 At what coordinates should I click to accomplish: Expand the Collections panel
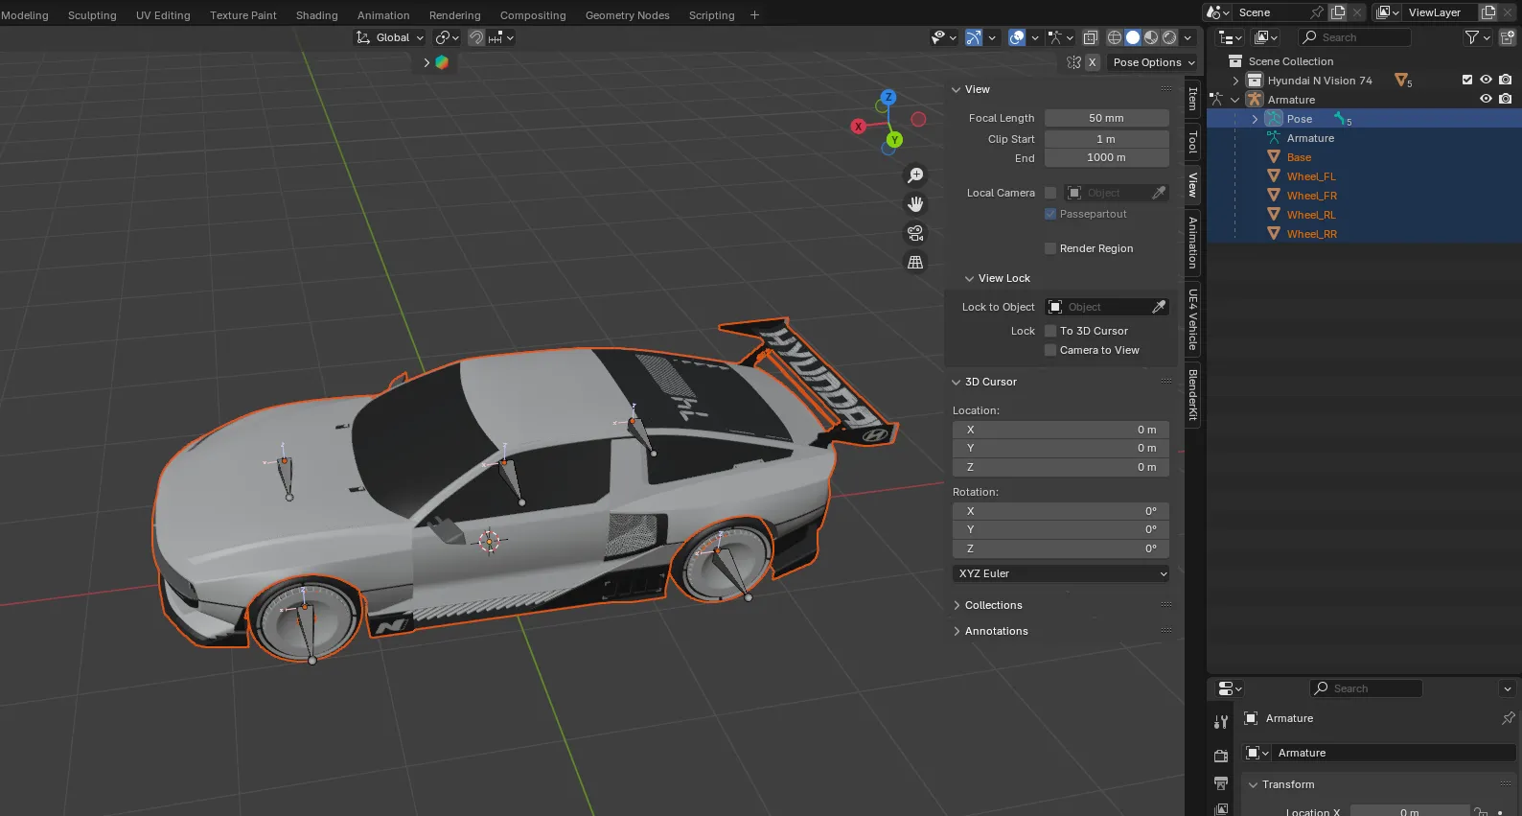pyautogui.click(x=957, y=605)
